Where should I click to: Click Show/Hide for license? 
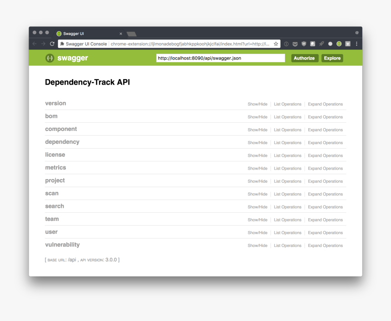[x=257, y=155]
